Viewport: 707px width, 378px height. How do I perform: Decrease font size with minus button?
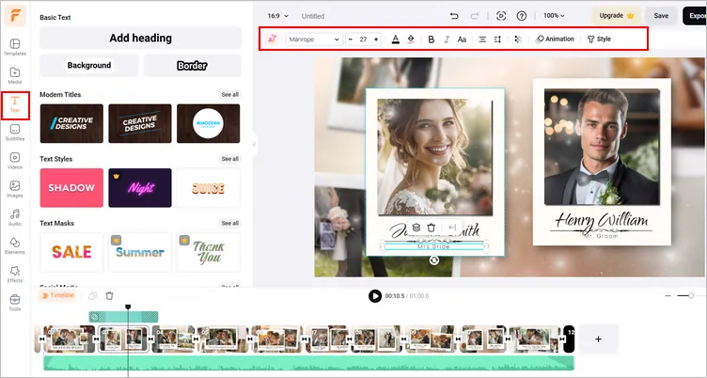pyautogui.click(x=351, y=39)
